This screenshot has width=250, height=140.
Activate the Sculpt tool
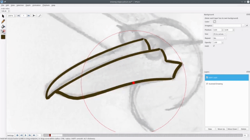3,32
